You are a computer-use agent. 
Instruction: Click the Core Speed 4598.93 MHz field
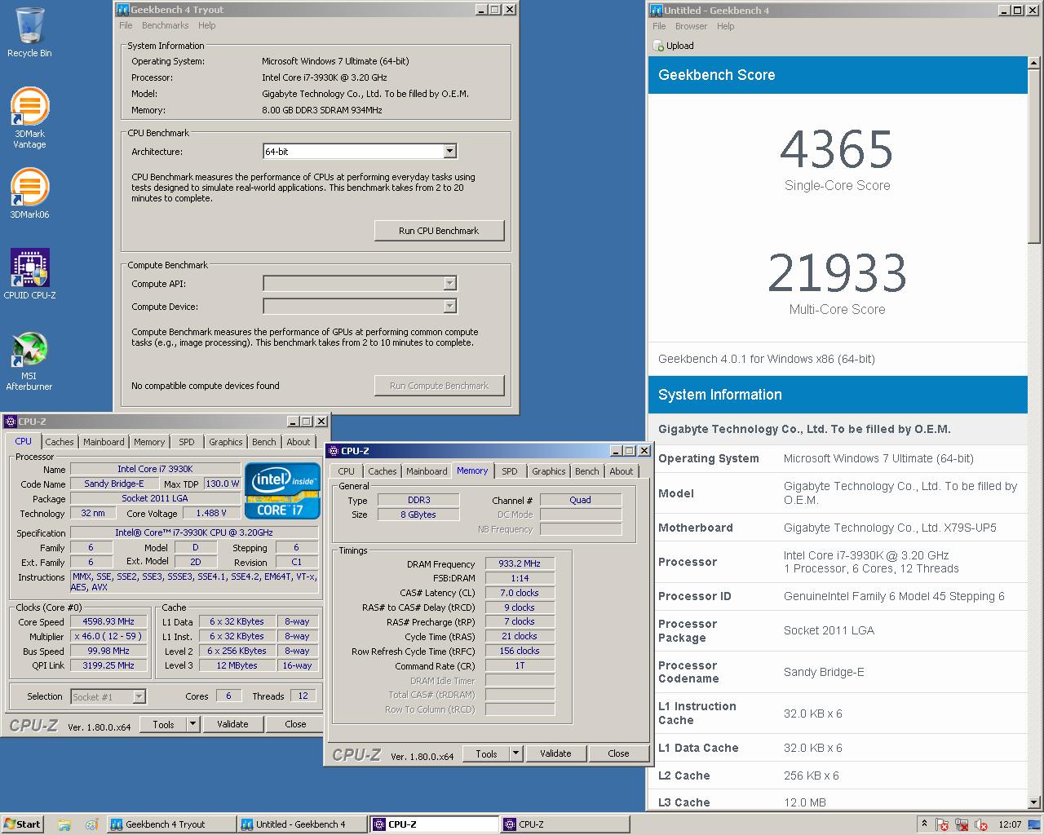click(108, 621)
